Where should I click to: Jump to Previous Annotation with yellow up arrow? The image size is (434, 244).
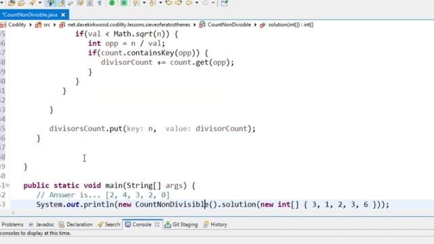152,3
